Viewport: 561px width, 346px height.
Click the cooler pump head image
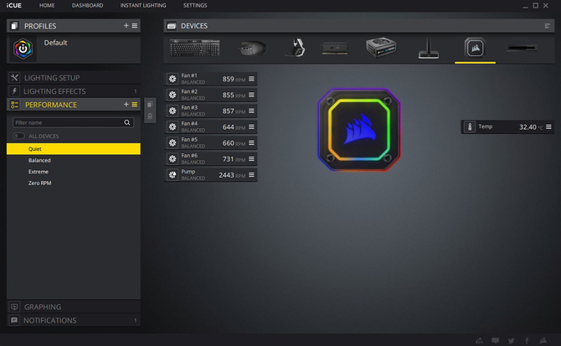359,130
